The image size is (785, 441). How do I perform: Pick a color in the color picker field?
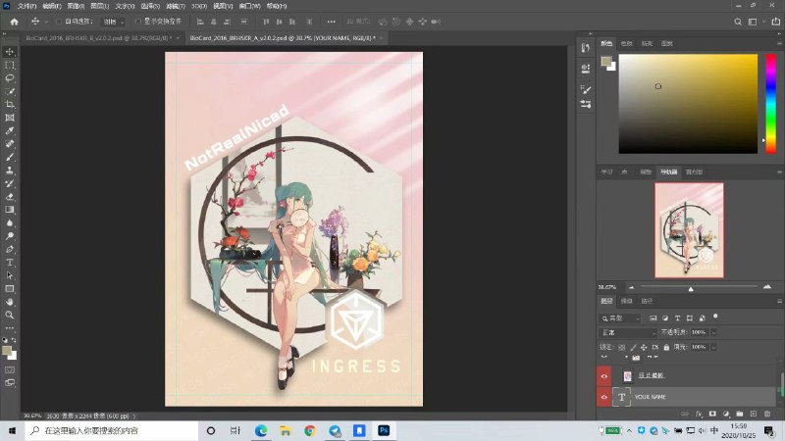tap(687, 103)
